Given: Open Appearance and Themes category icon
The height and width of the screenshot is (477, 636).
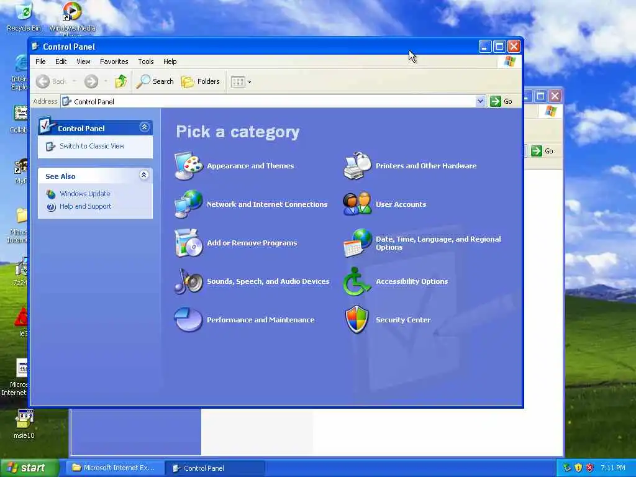Looking at the screenshot, I should click(x=188, y=165).
